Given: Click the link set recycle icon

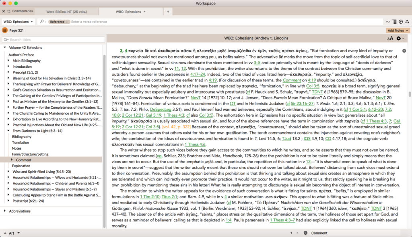Looking at the screenshot, I should [407, 22].
